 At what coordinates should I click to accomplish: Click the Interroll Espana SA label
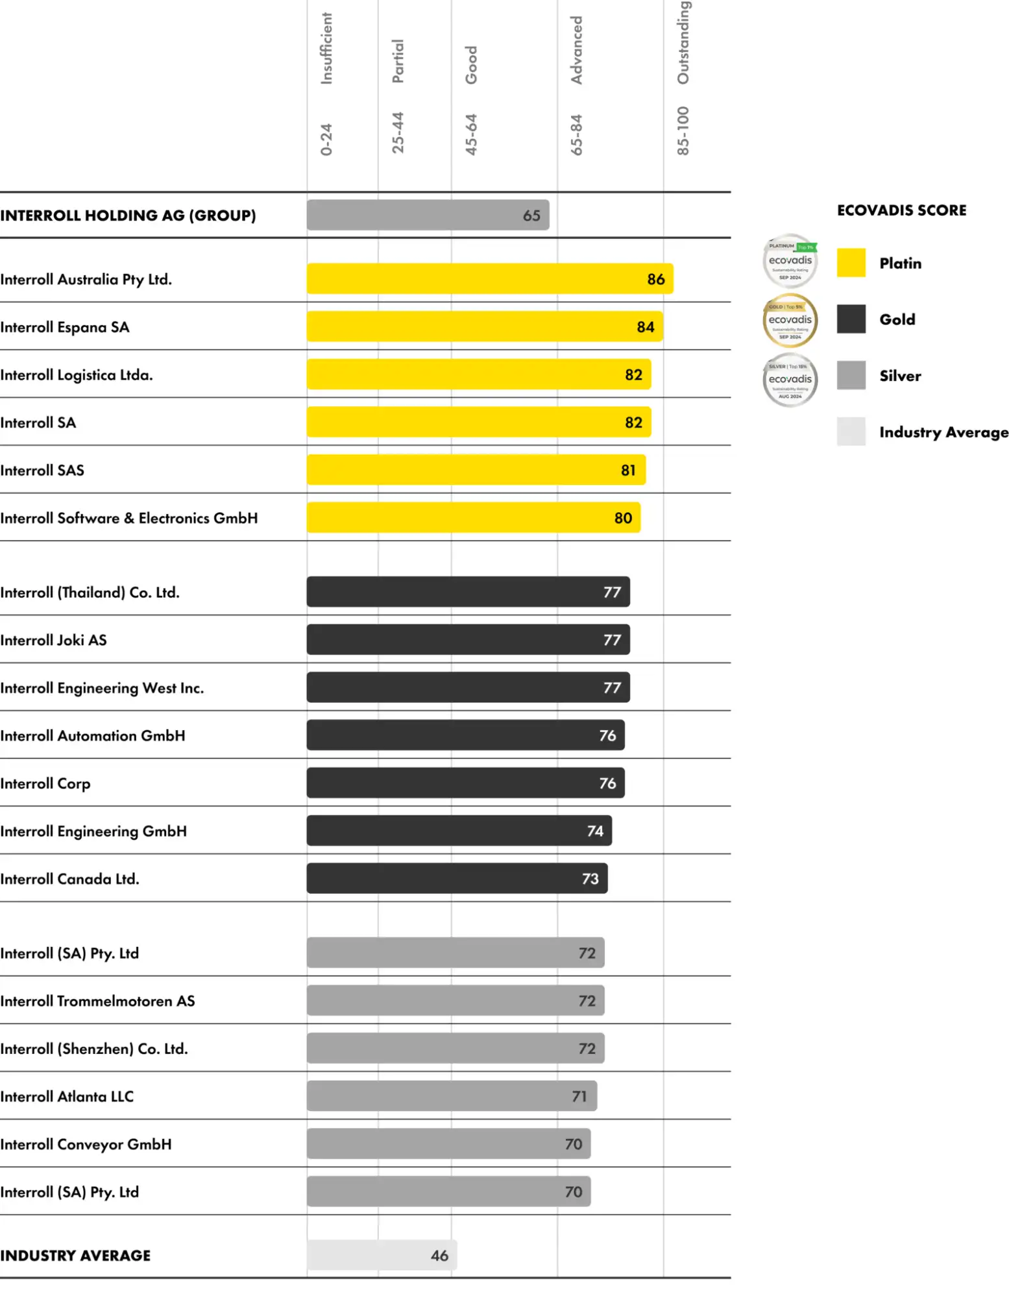65,327
